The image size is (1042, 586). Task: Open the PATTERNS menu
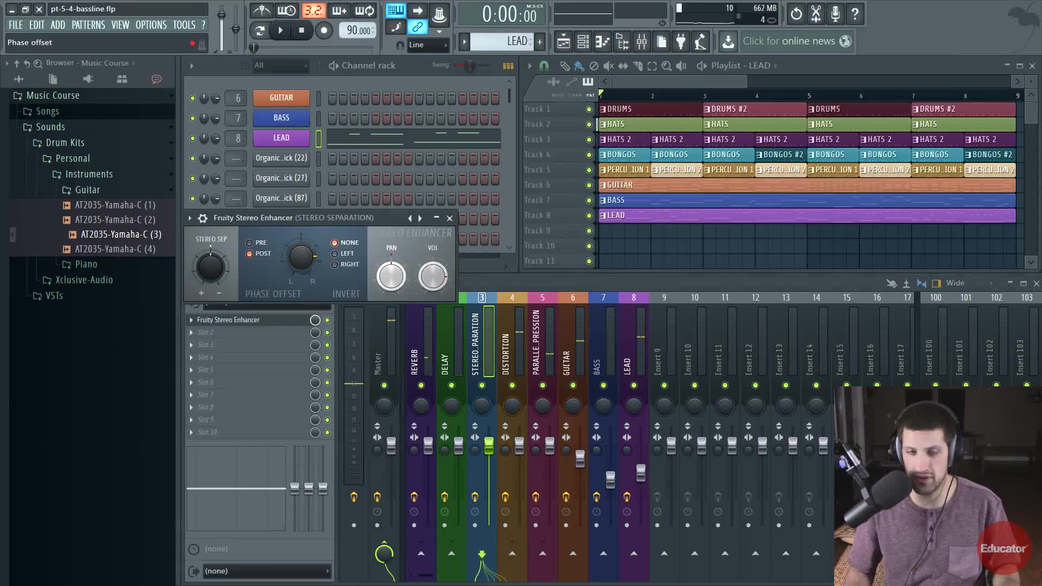88,25
